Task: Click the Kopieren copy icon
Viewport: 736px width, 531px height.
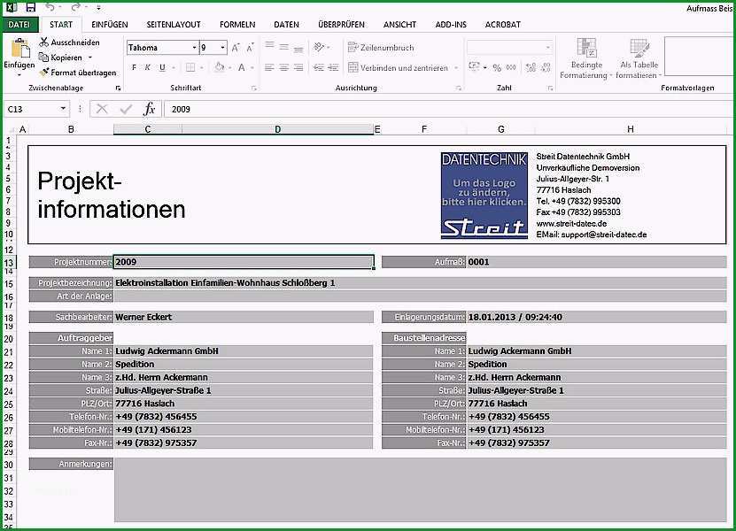Action: pyautogui.click(x=43, y=58)
